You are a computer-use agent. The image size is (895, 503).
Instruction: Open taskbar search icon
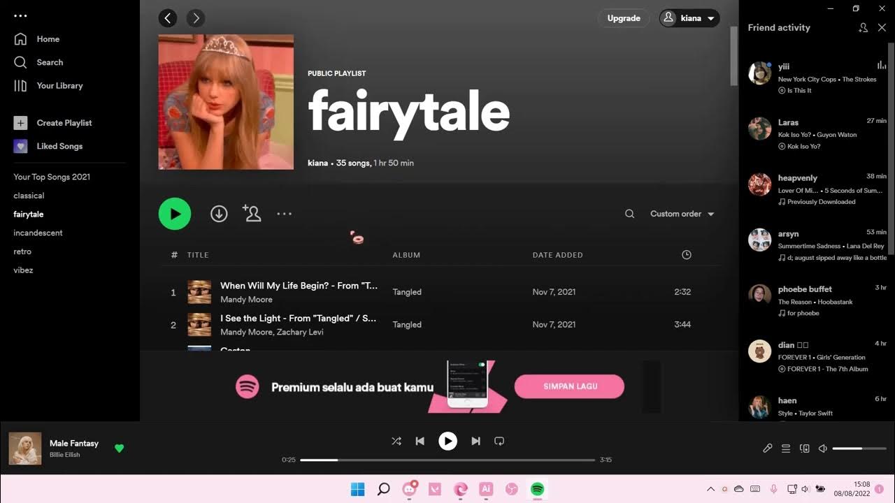(383, 489)
